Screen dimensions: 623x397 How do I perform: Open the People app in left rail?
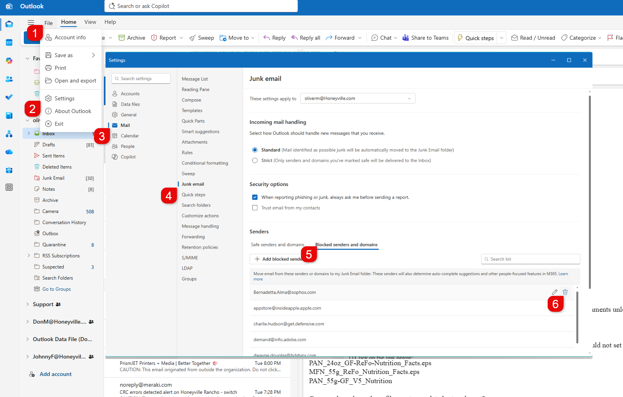[x=9, y=79]
